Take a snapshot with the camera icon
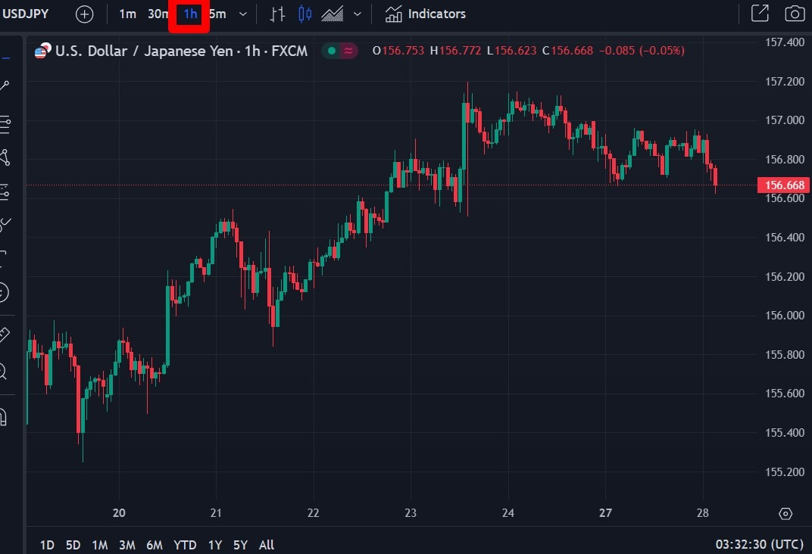 point(795,14)
